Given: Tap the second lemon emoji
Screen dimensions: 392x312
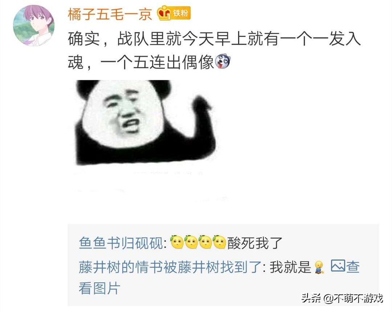Looking at the screenshot, I should 191,242.
